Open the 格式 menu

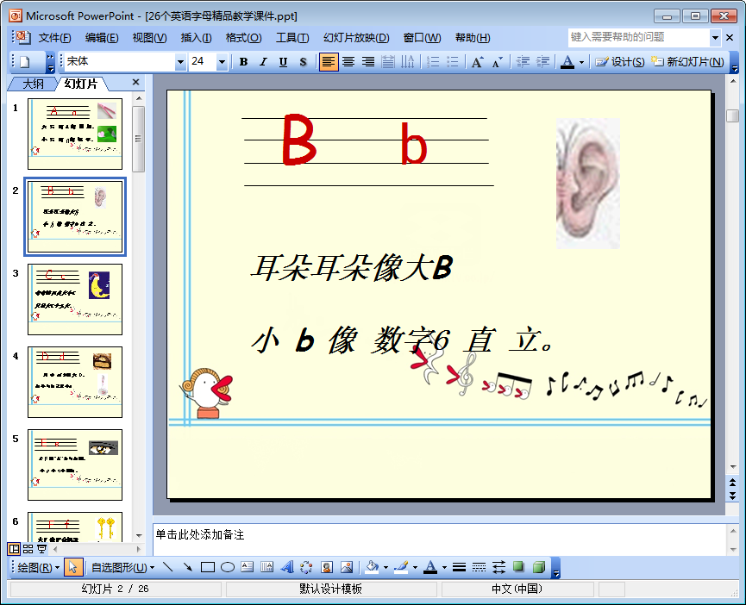click(243, 38)
